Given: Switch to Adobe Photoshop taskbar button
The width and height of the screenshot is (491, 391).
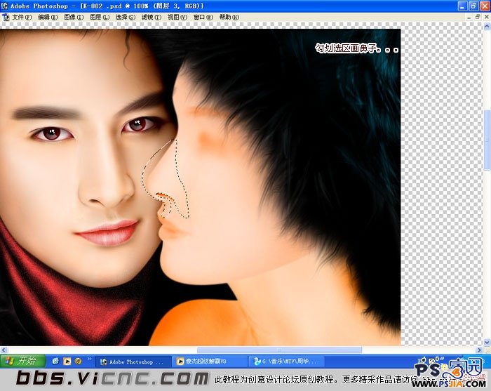Looking at the screenshot, I should pyautogui.click(x=133, y=362).
